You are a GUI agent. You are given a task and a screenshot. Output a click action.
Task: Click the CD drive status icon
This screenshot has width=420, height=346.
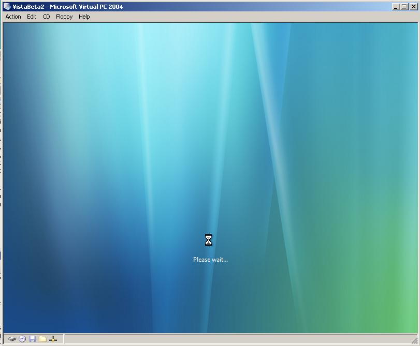pos(22,339)
